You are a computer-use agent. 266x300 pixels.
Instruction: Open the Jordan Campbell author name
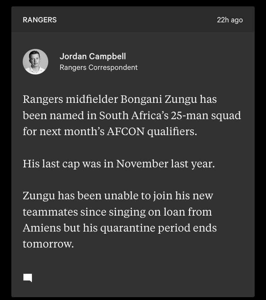pyautogui.click(x=93, y=56)
